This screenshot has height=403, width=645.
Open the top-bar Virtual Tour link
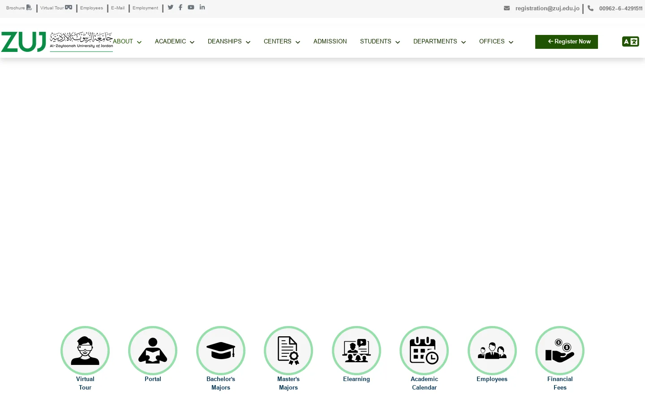(x=56, y=8)
